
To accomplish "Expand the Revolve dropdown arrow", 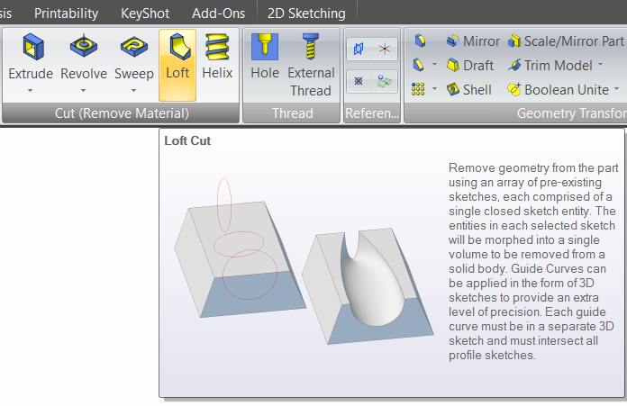I will tap(84, 91).
